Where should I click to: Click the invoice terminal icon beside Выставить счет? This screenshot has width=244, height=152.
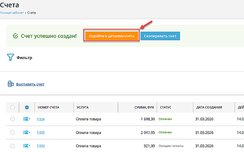coord(11,84)
